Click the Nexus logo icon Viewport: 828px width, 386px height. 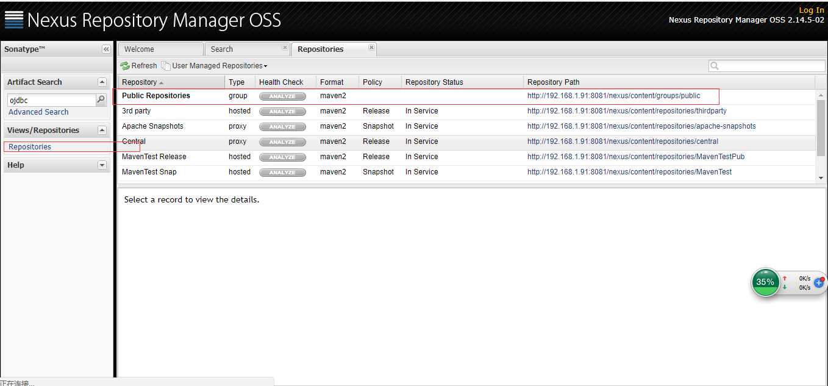pyautogui.click(x=13, y=20)
